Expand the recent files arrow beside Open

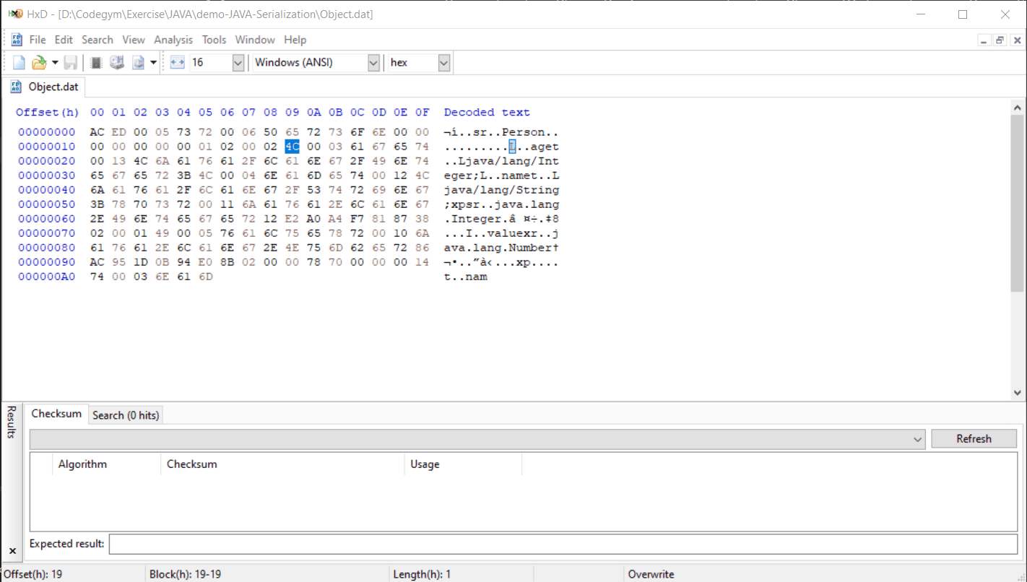tap(55, 63)
